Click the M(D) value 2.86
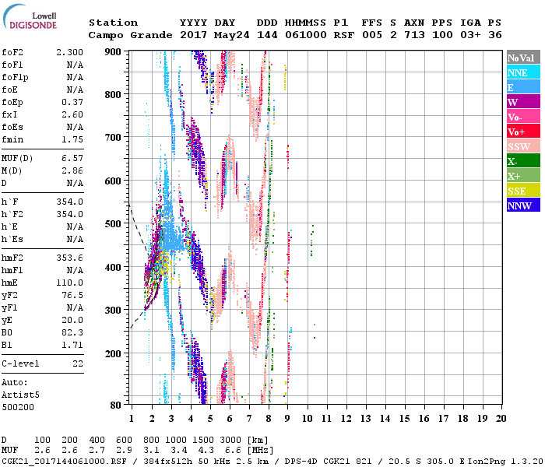Viewport: 545px width, 467px height. pyautogui.click(x=72, y=171)
